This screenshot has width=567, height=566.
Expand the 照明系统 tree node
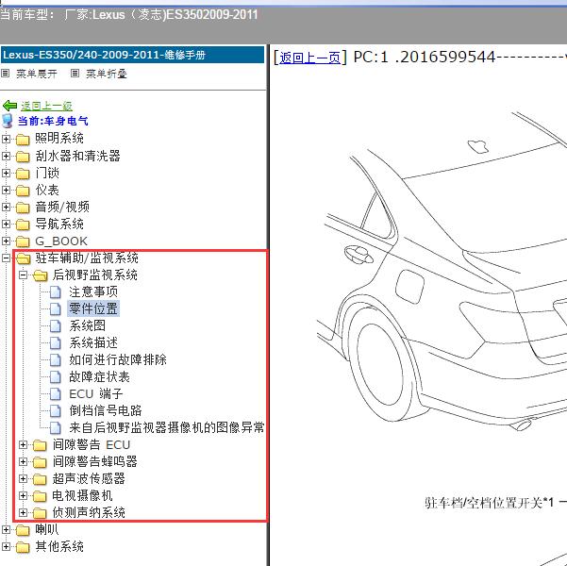tap(6, 139)
